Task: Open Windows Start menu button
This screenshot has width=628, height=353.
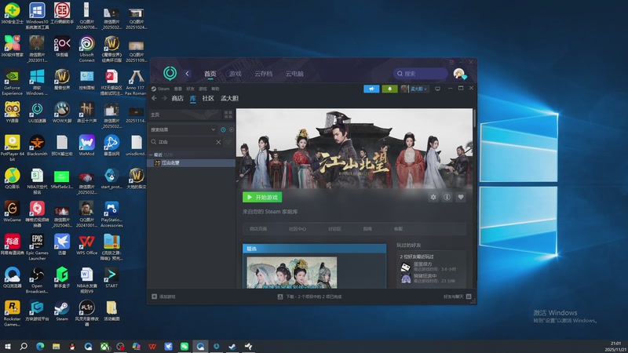Action: [x=7, y=346]
